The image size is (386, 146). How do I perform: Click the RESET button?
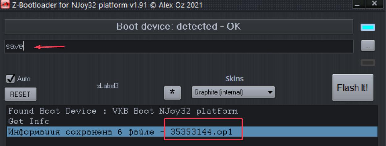coord(20,94)
